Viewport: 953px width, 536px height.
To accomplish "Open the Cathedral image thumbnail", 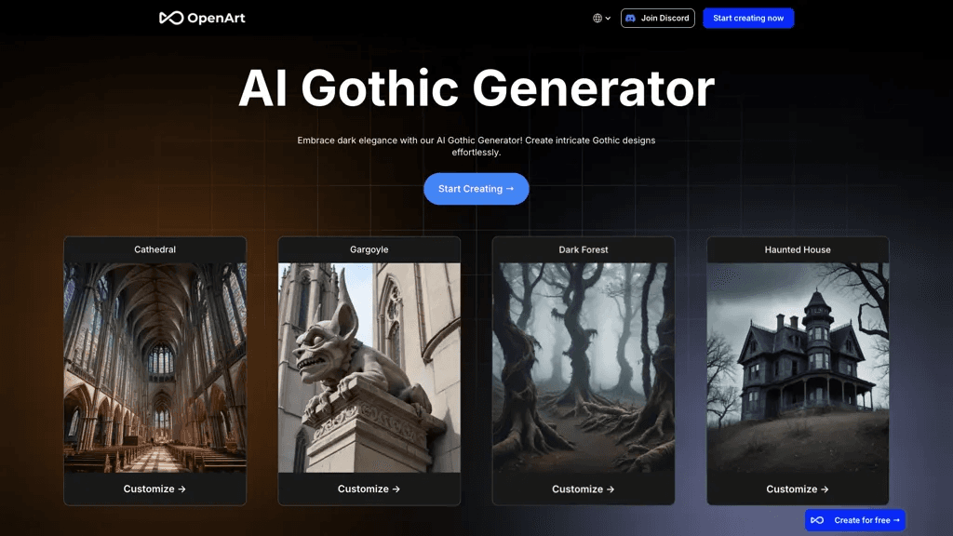I will tap(155, 368).
